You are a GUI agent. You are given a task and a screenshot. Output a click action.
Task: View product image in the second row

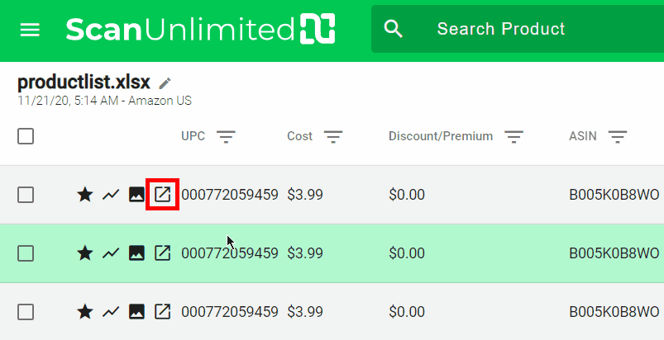tap(137, 253)
